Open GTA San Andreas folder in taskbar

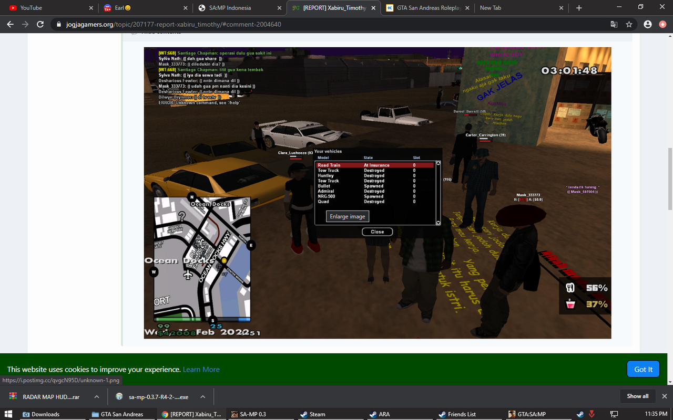pyautogui.click(x=121, y=414)
